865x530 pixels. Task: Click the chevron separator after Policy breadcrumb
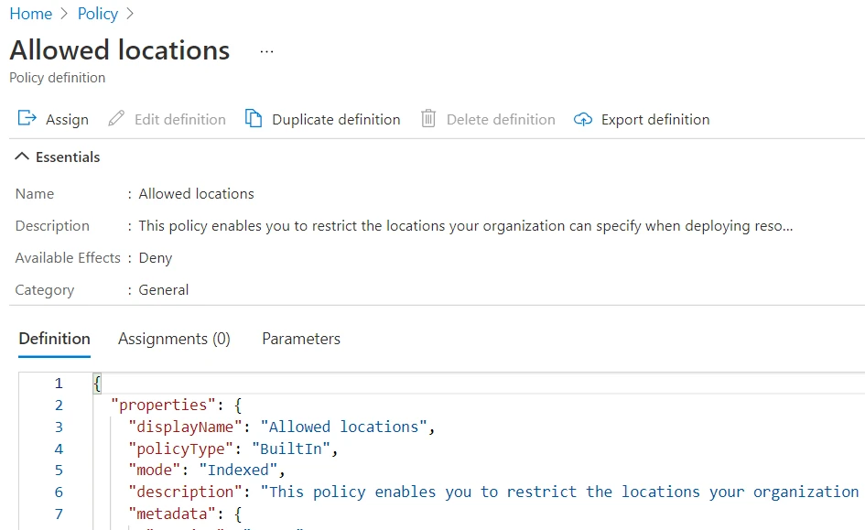(130, 14)
